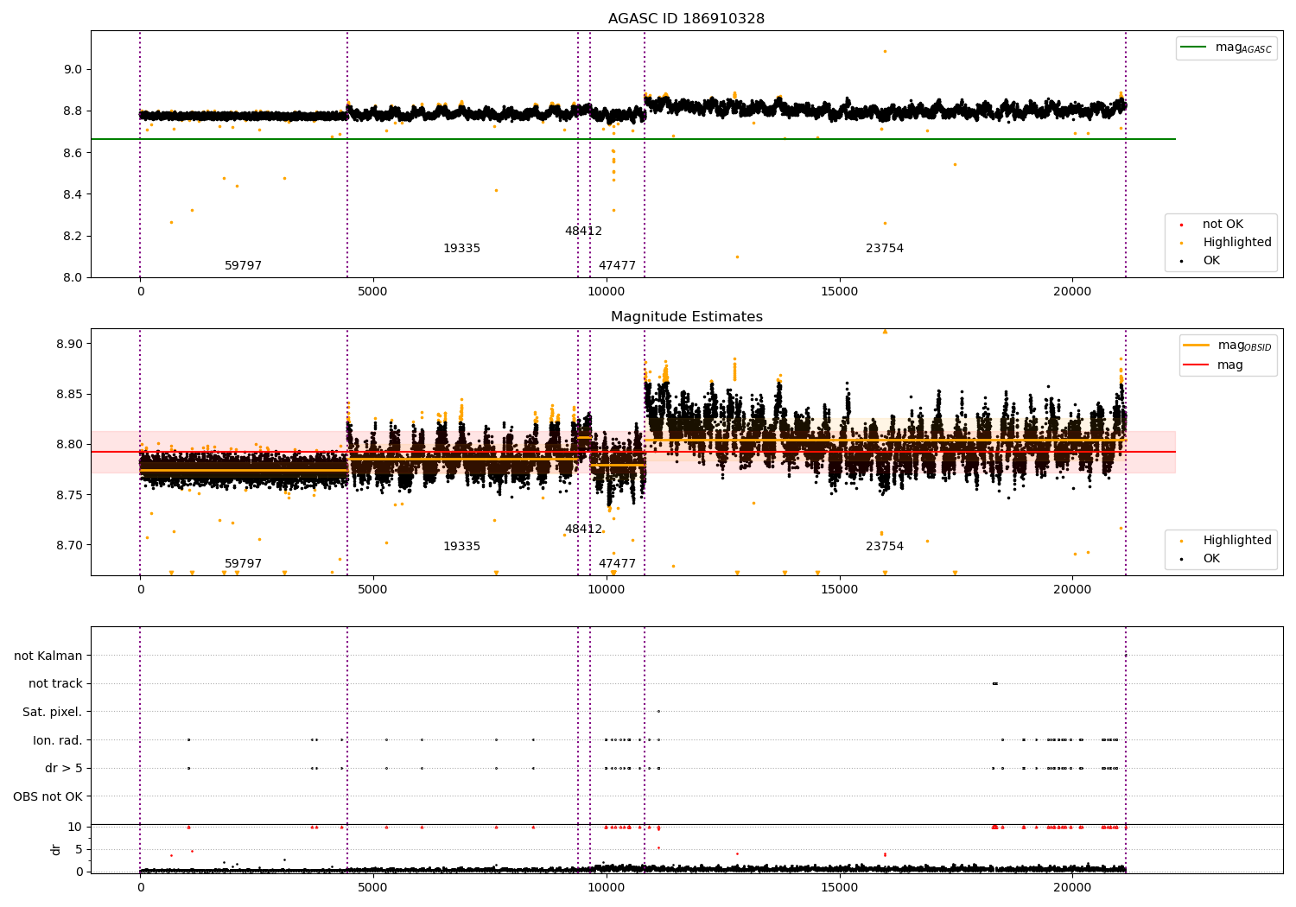The width and height of the screenshot is (1296, 907).
Task: Click OBSID label 19335 in Magnitude Estimates plot
Action: (x=461, y=547)
